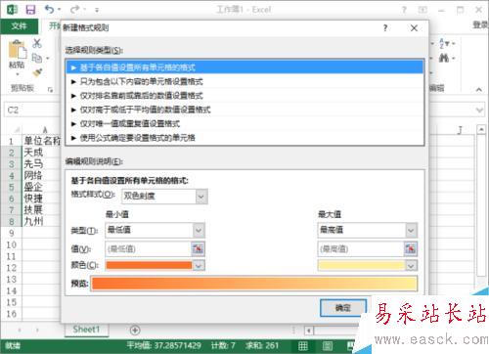Click minimum value range selector icon

198,249
